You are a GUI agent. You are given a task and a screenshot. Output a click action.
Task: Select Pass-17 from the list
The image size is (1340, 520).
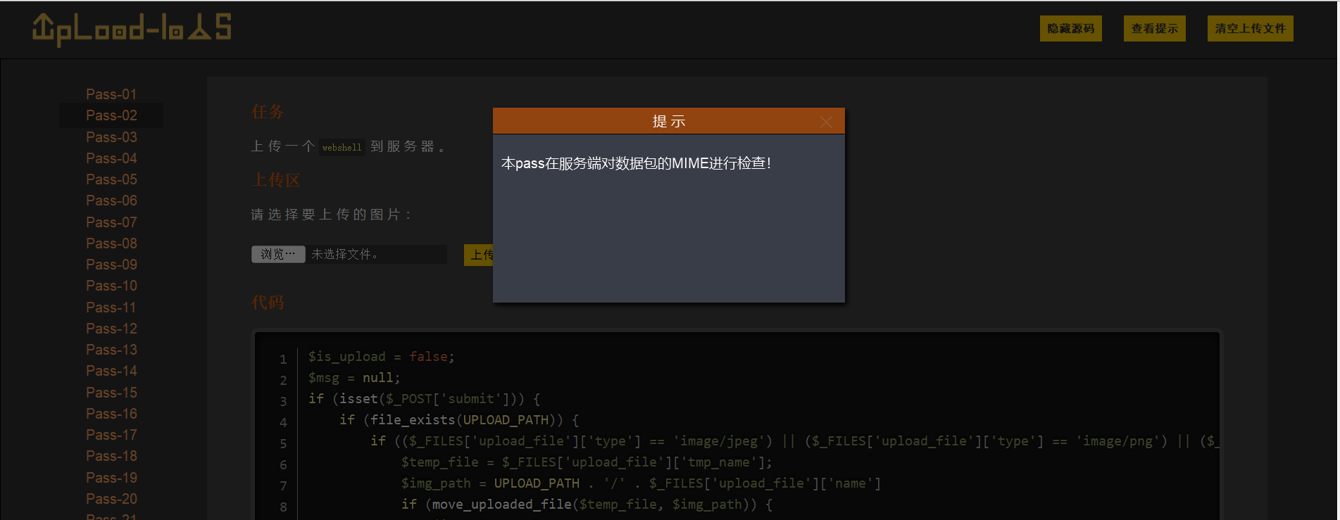tap(111, 435)
